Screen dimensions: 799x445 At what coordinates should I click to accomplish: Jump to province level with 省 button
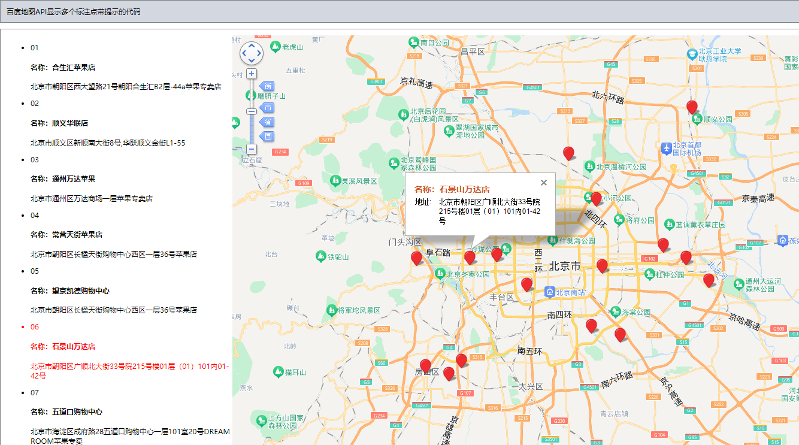pos(267,122)
